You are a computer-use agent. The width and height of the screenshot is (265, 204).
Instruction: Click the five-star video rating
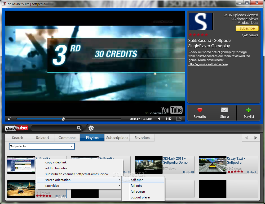point(198,35)
